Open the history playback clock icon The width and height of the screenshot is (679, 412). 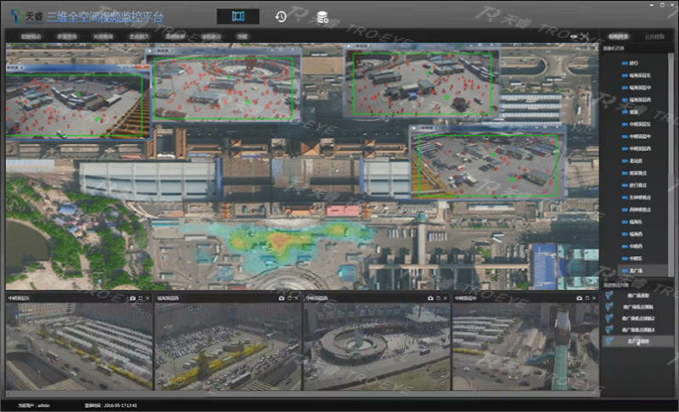point(281,16)
